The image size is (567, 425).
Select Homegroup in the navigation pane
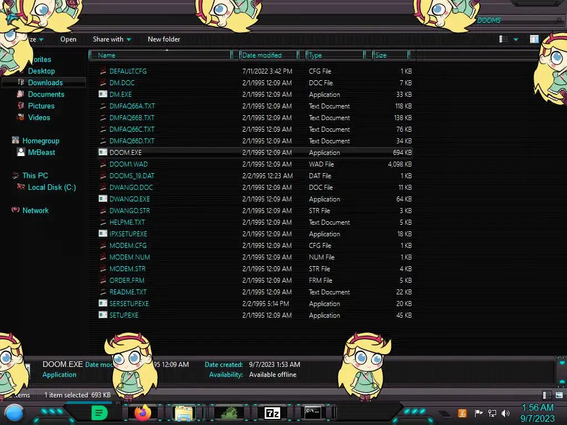tap(40, 141)
